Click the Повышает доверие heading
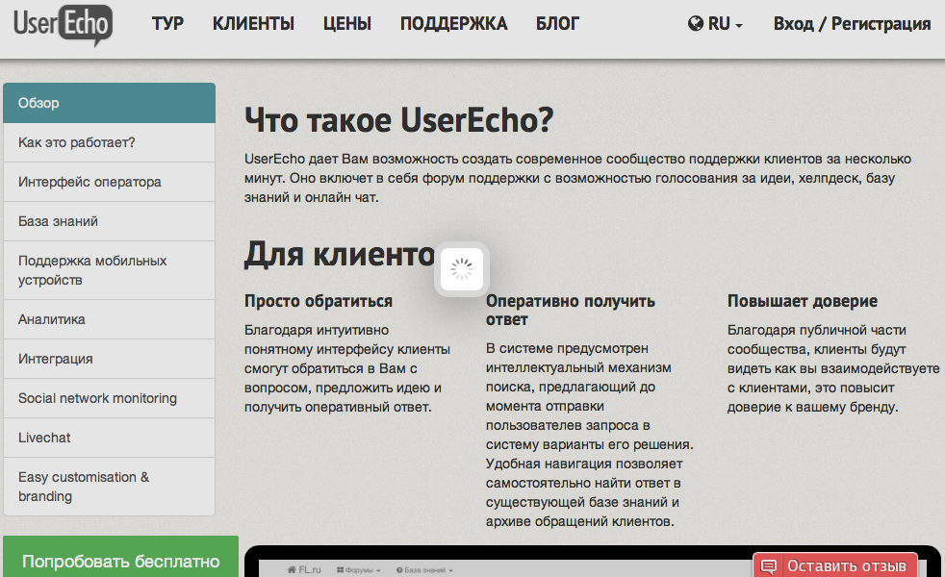 pos(803,301)
